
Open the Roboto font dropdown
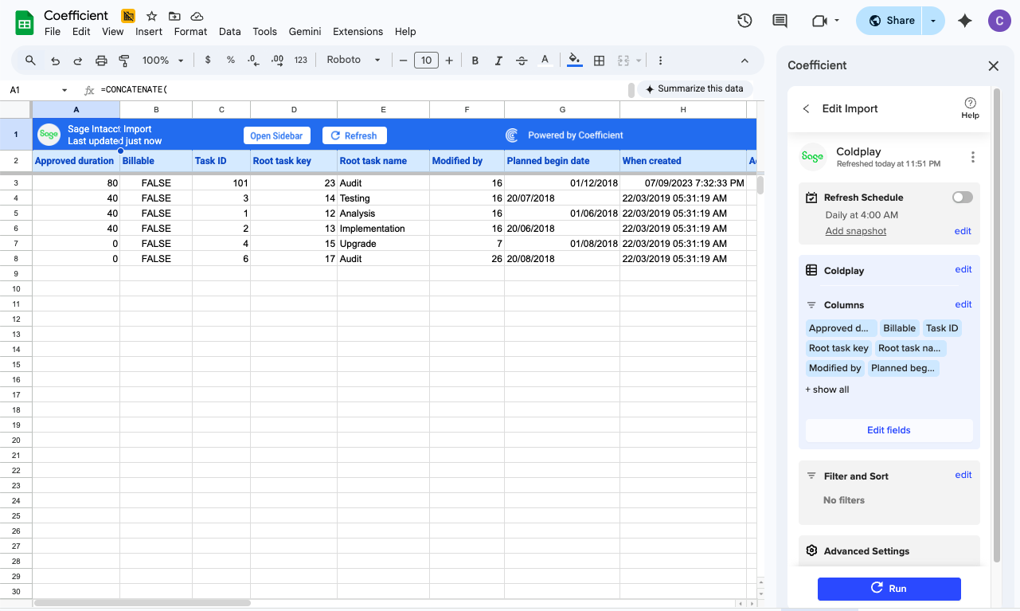click(354, 61)
